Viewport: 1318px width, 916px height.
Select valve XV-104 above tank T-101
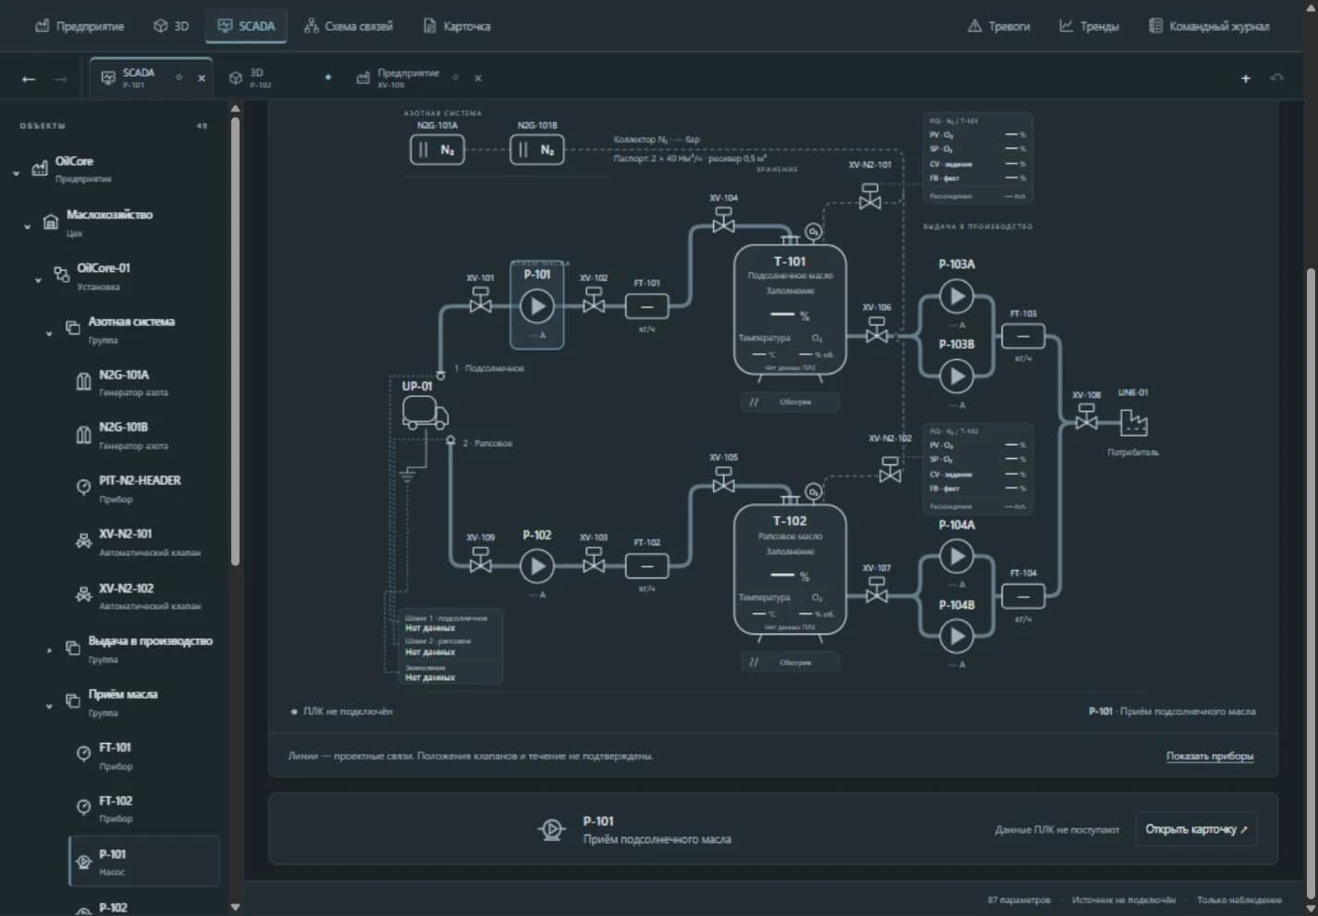point(723,220)
